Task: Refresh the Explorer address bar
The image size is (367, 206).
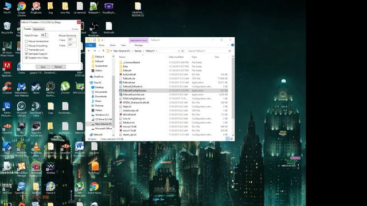Action: pyautogui.click(x=183, y=51)
